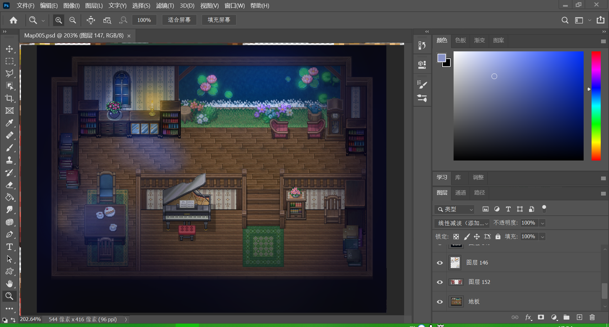Open the Layers panel options menu
Image resolution: width=609 pixels, height=327 pixels.
[x=603, y=193]
